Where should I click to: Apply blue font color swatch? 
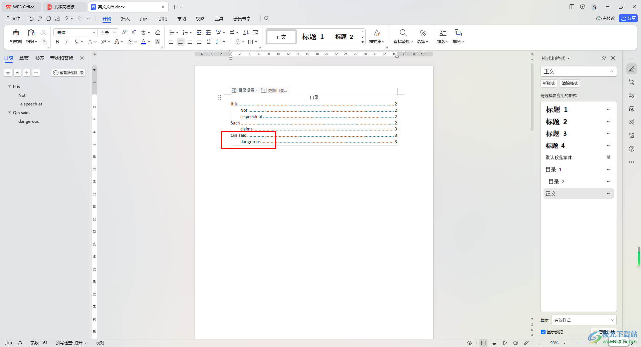pyautogui.click(x=144, y=42)
